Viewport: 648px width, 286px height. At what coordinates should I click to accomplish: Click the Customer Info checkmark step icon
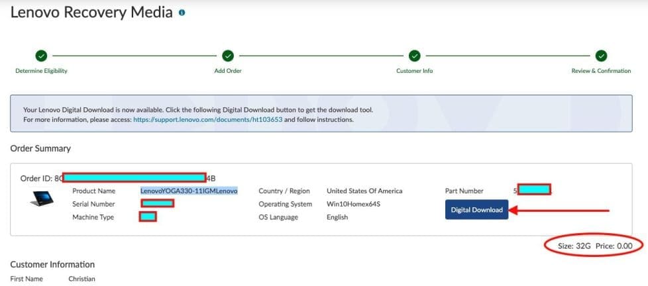coord(414,56)
